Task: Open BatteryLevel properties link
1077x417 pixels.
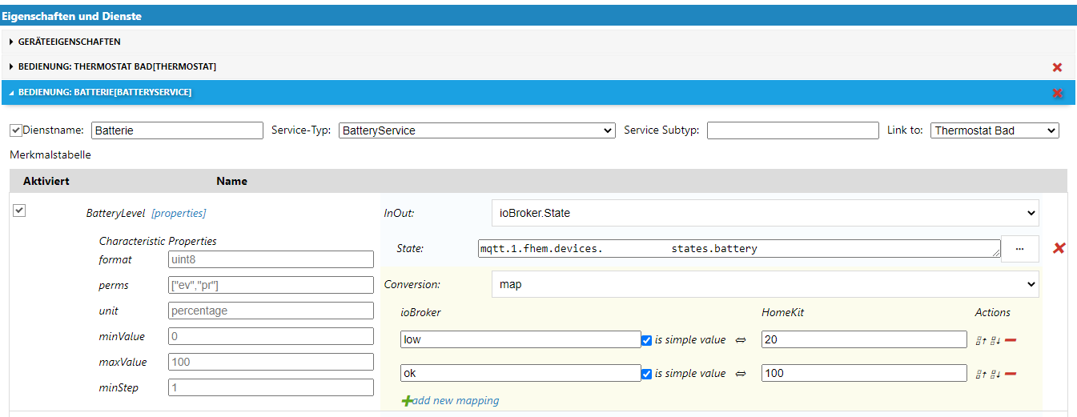Action: coord(179,213)
